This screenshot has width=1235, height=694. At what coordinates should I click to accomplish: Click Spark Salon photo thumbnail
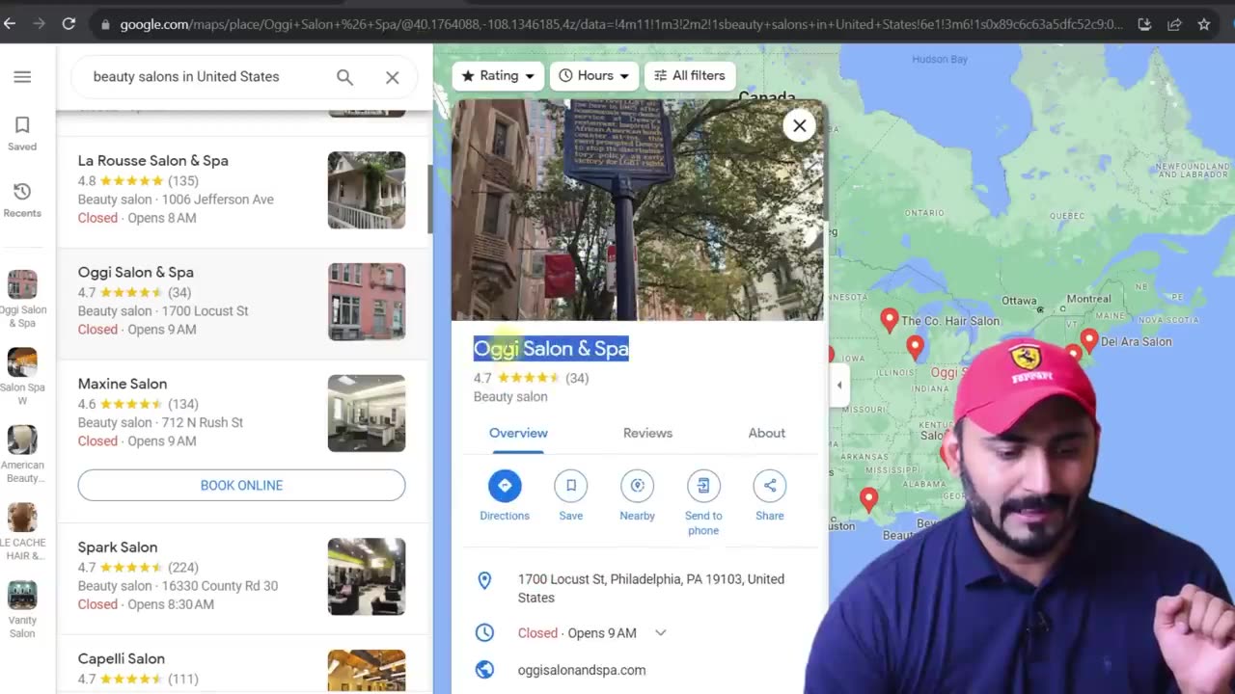367,576
